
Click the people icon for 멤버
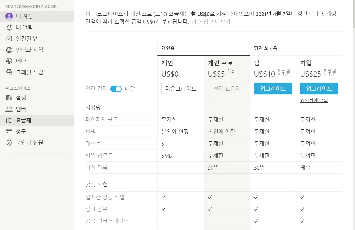click(9, 109)
